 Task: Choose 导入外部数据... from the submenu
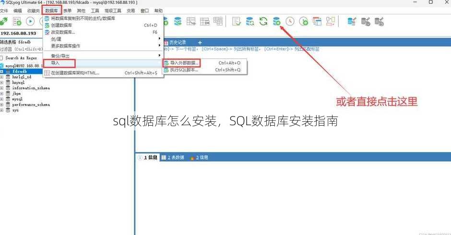205,63
